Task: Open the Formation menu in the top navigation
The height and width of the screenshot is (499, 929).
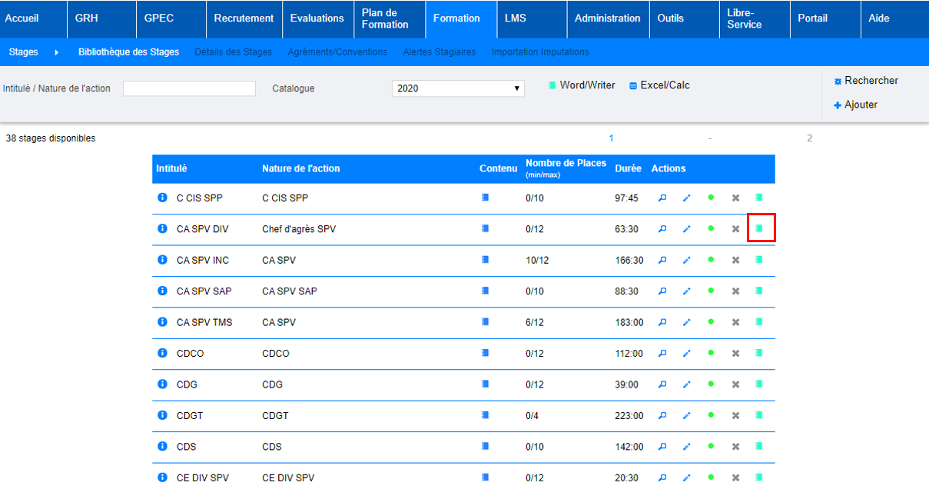Action: pos(456,18)
